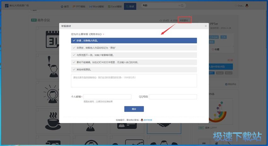Select the coffee cup shape thumbnail
Image resolution: width=268 pixels, height=146 pixels.
click(53, 121)
